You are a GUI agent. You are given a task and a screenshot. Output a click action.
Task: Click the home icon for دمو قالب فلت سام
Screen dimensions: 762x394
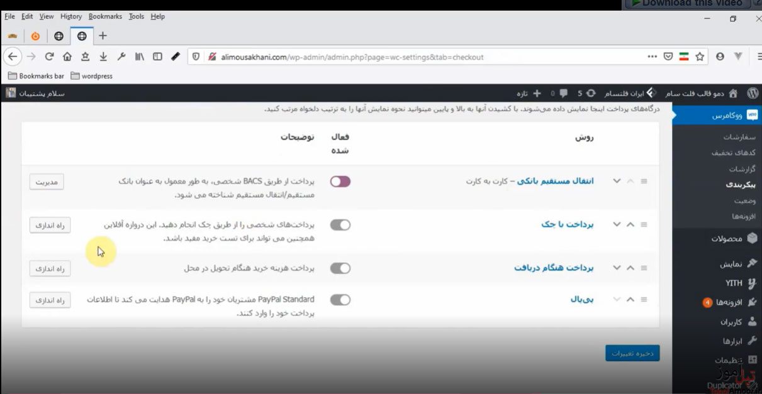733,93
